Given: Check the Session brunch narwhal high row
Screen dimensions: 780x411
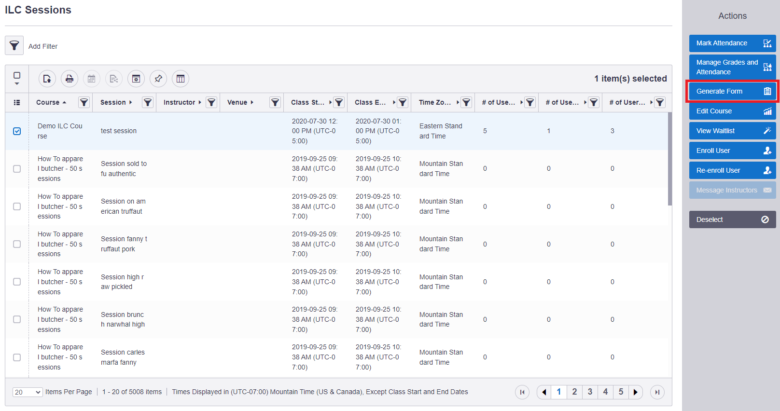Looking at the screenshot, I should [x=17, y=319].
